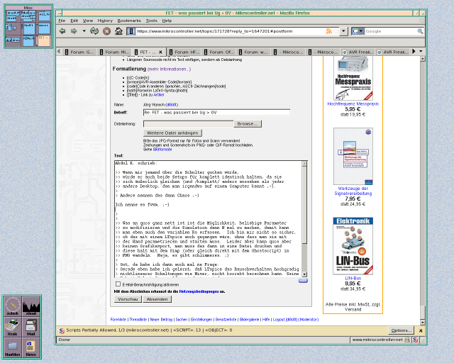Go back with the Back arrow
Image resolution: width=454 pixels, height=363 pixels.
click(62, 31)
